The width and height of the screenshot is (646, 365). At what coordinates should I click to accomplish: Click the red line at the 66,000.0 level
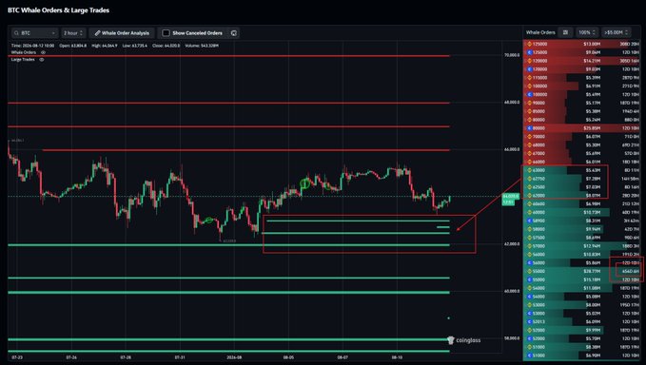[246, 150]
